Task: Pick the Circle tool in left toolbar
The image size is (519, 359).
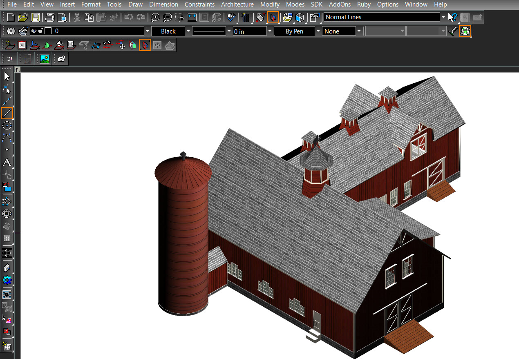Action: 7,126
